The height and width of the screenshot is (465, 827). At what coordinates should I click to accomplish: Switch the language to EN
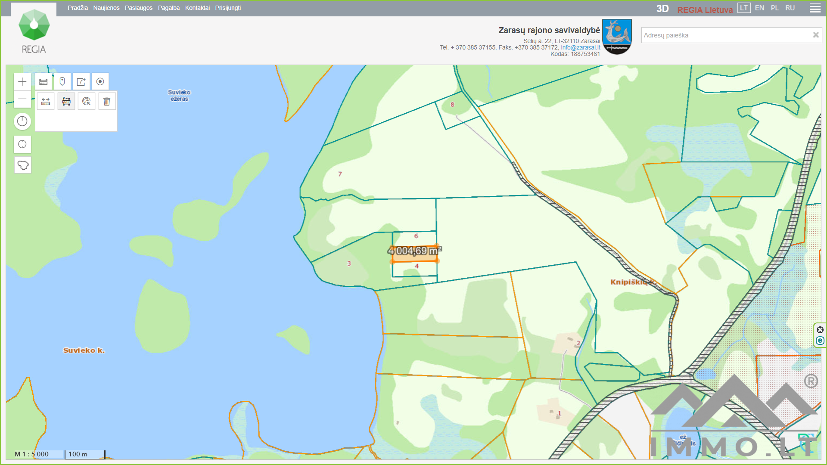(759, 8)
